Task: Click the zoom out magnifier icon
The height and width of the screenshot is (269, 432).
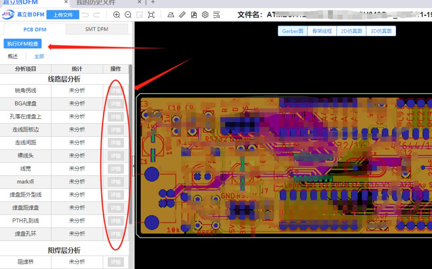Action: pos(128,15)
